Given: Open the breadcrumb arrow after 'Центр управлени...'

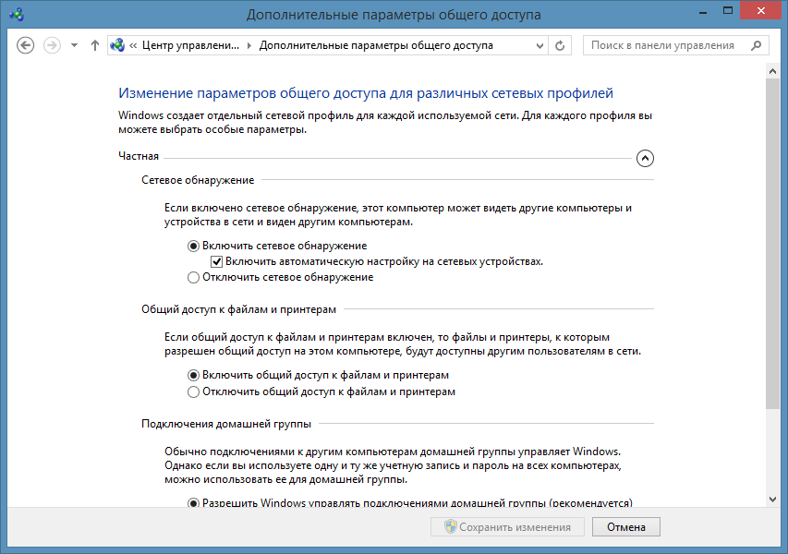Looking at the screenshot, I should click(249, 46).
